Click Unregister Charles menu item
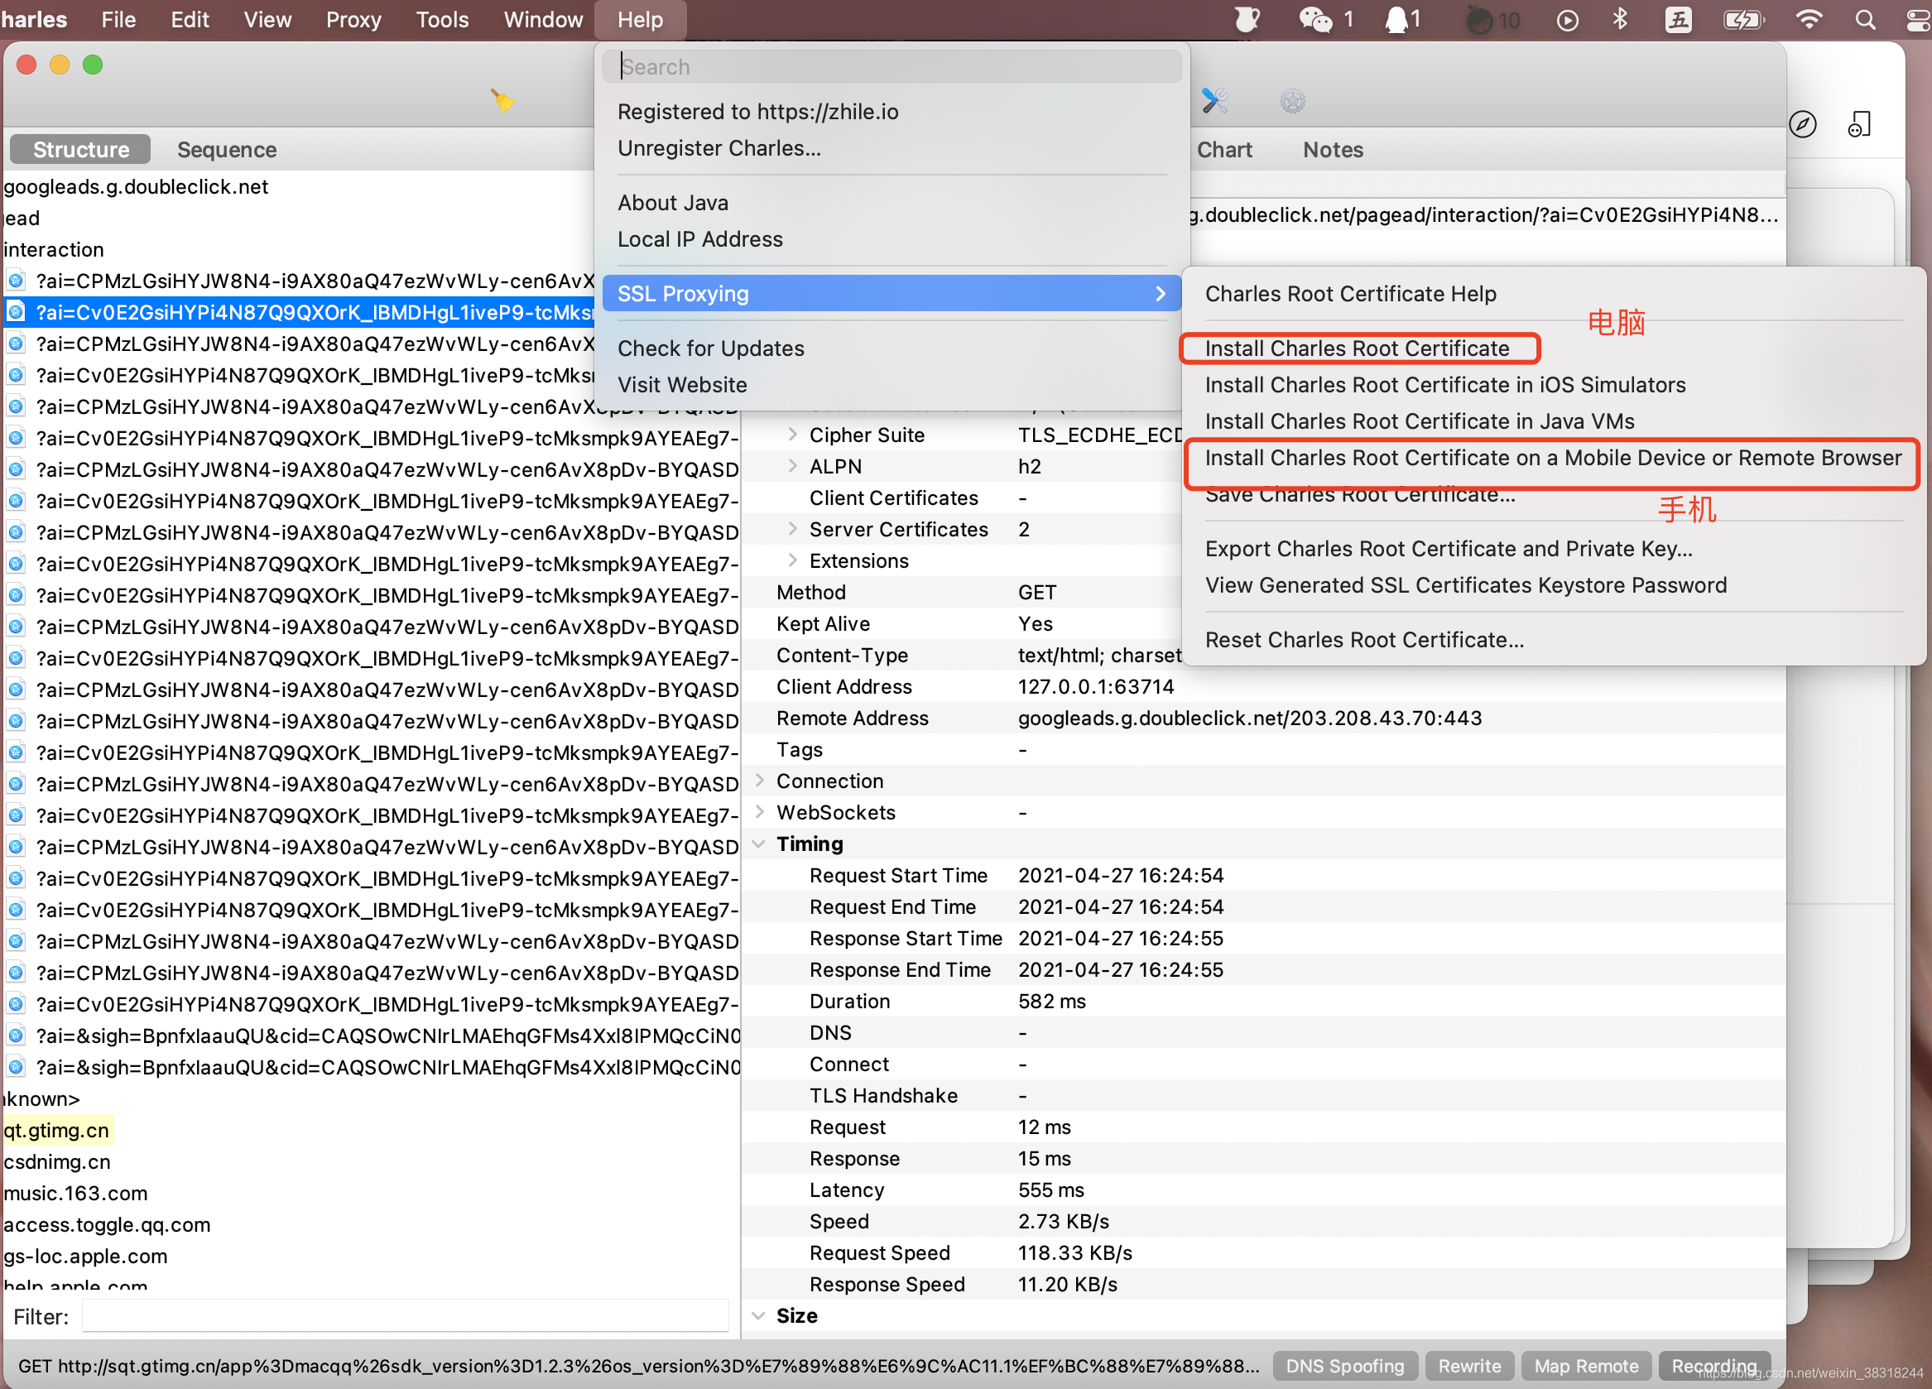 click(x=719, y=148)
